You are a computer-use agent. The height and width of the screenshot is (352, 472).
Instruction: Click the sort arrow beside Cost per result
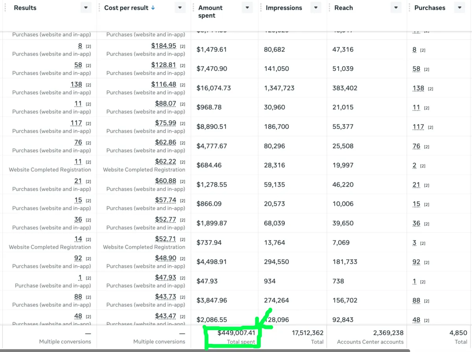point(153,7)
